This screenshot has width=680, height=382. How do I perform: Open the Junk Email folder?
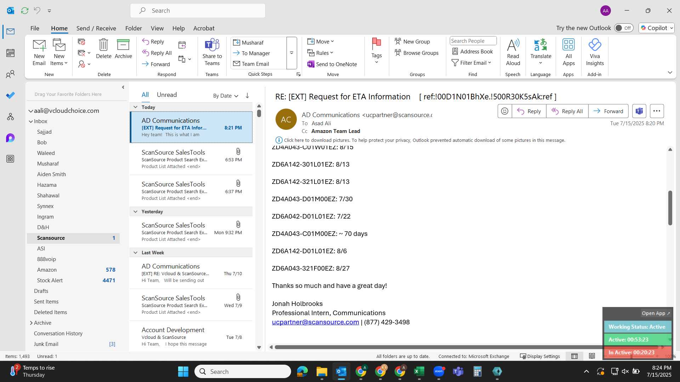click(x=73, y=344)
